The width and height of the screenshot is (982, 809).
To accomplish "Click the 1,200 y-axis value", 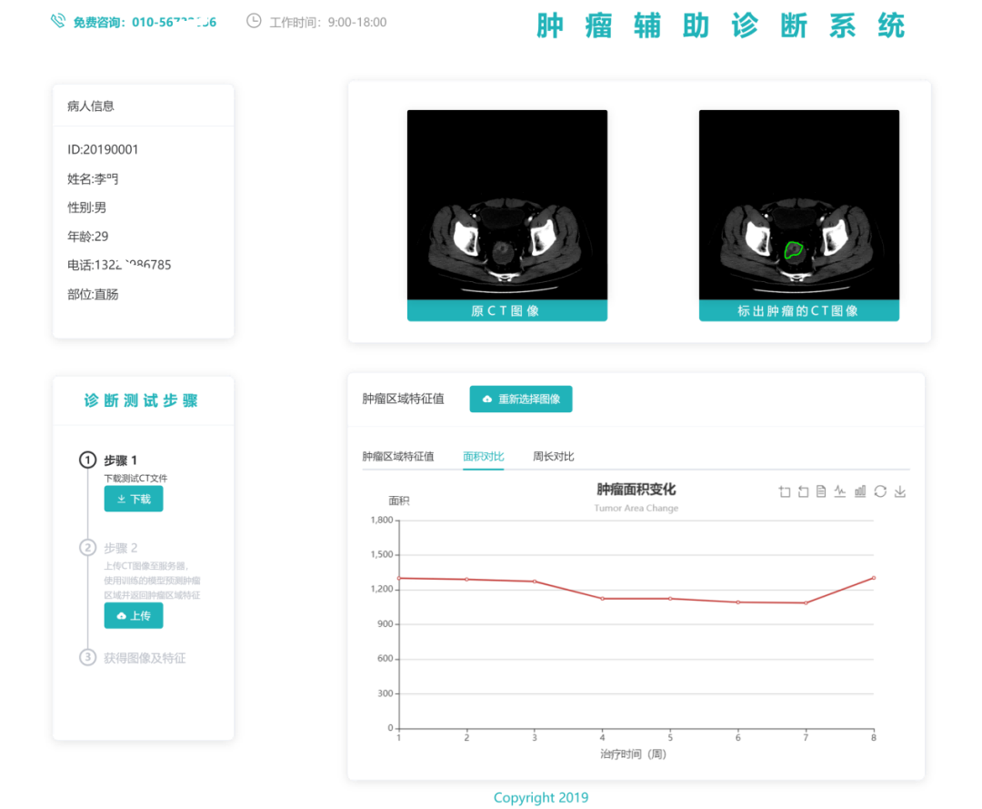I will 381,589.
